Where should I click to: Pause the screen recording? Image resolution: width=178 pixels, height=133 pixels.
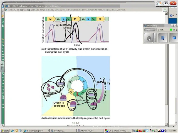tap(162, 38)
